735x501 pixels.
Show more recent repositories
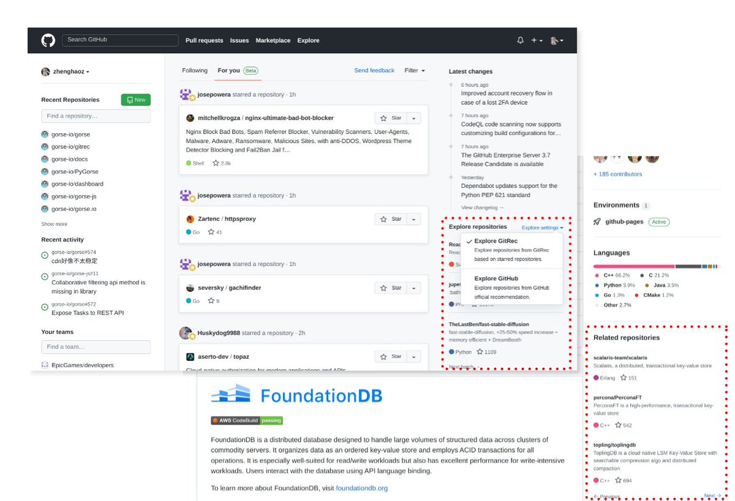pos(55,225)
